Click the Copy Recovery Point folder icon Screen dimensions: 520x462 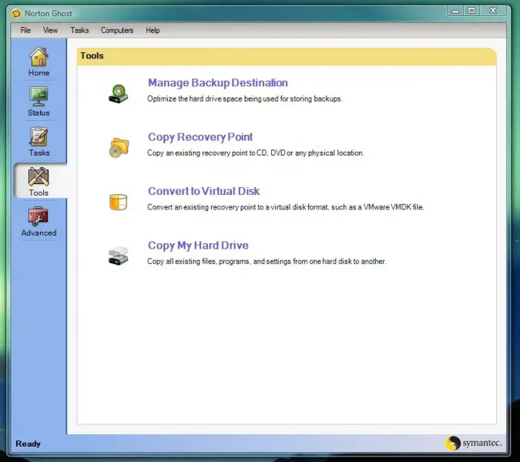pos(119,148)
